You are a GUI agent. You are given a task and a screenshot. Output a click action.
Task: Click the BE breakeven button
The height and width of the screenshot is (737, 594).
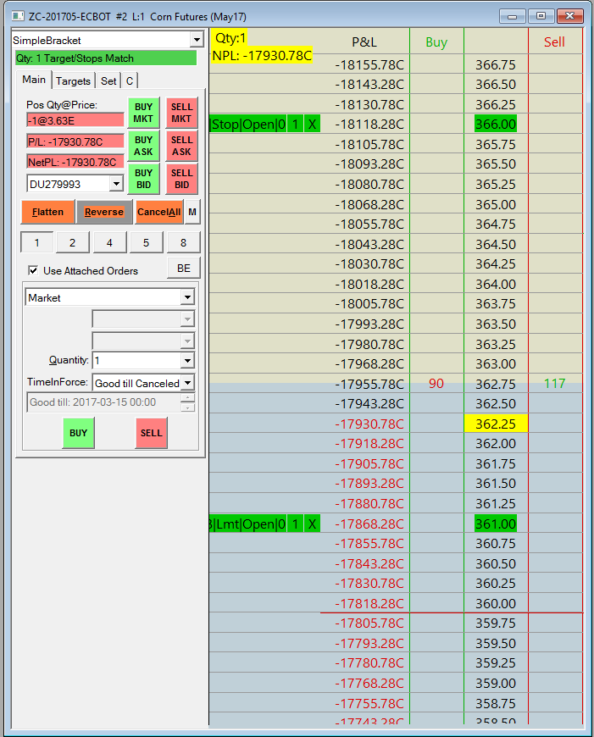pos(184,268)
